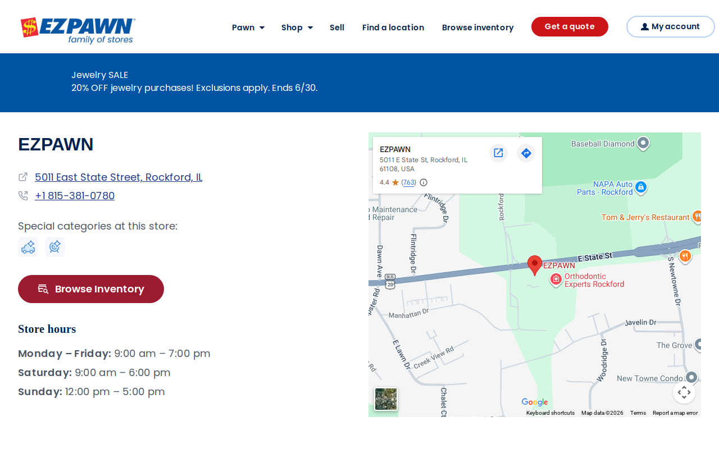Click Tom & Jerry's Restaurant map marker
This screenshot has height=449, width=719.
pyautogui.click(x=697, y=217)
